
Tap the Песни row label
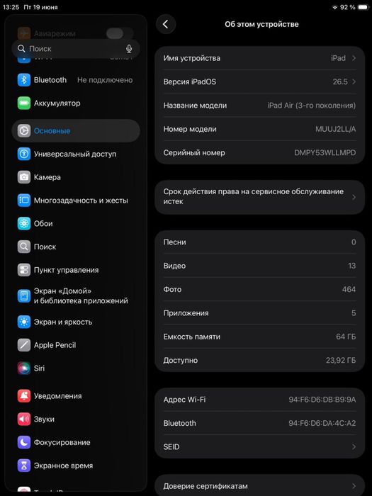174,242
